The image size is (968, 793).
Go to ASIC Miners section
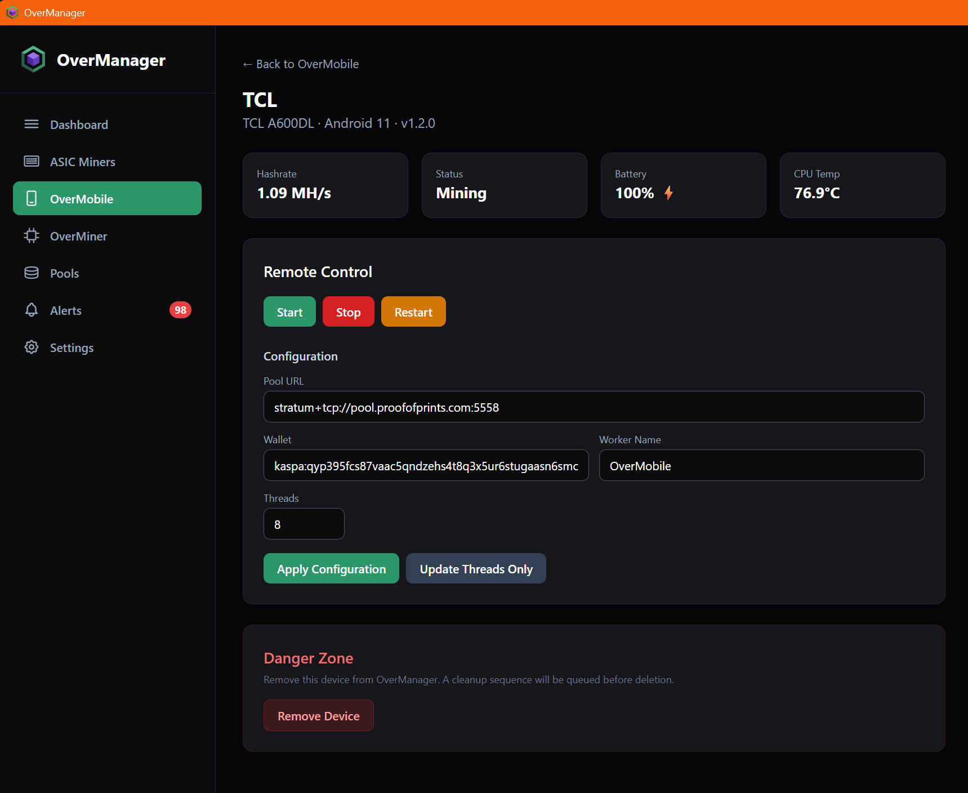pos(107,161)
